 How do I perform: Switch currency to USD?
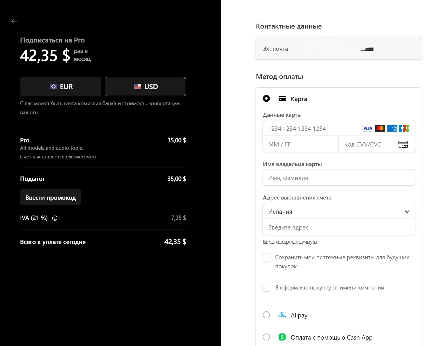pos(145,86)
